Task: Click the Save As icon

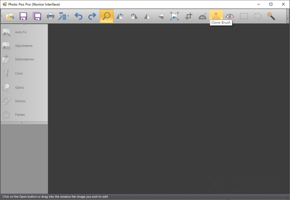Action: [37, 16]
